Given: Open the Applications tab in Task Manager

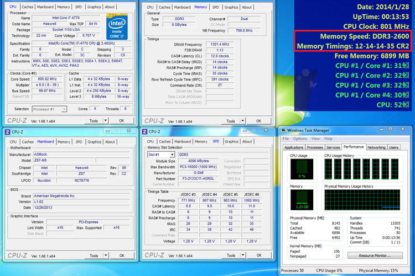Looking at the screenshot, I should coord(294,147).
